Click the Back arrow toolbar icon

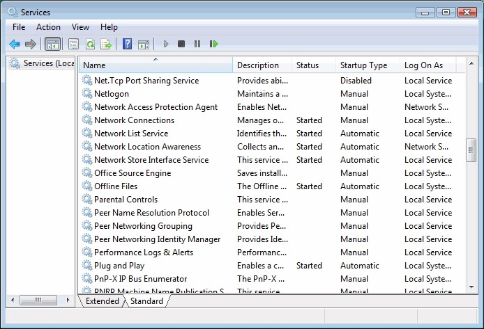point(15,44)
